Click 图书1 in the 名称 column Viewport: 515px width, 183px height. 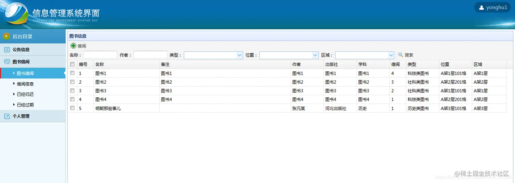[x=101, y=73]
